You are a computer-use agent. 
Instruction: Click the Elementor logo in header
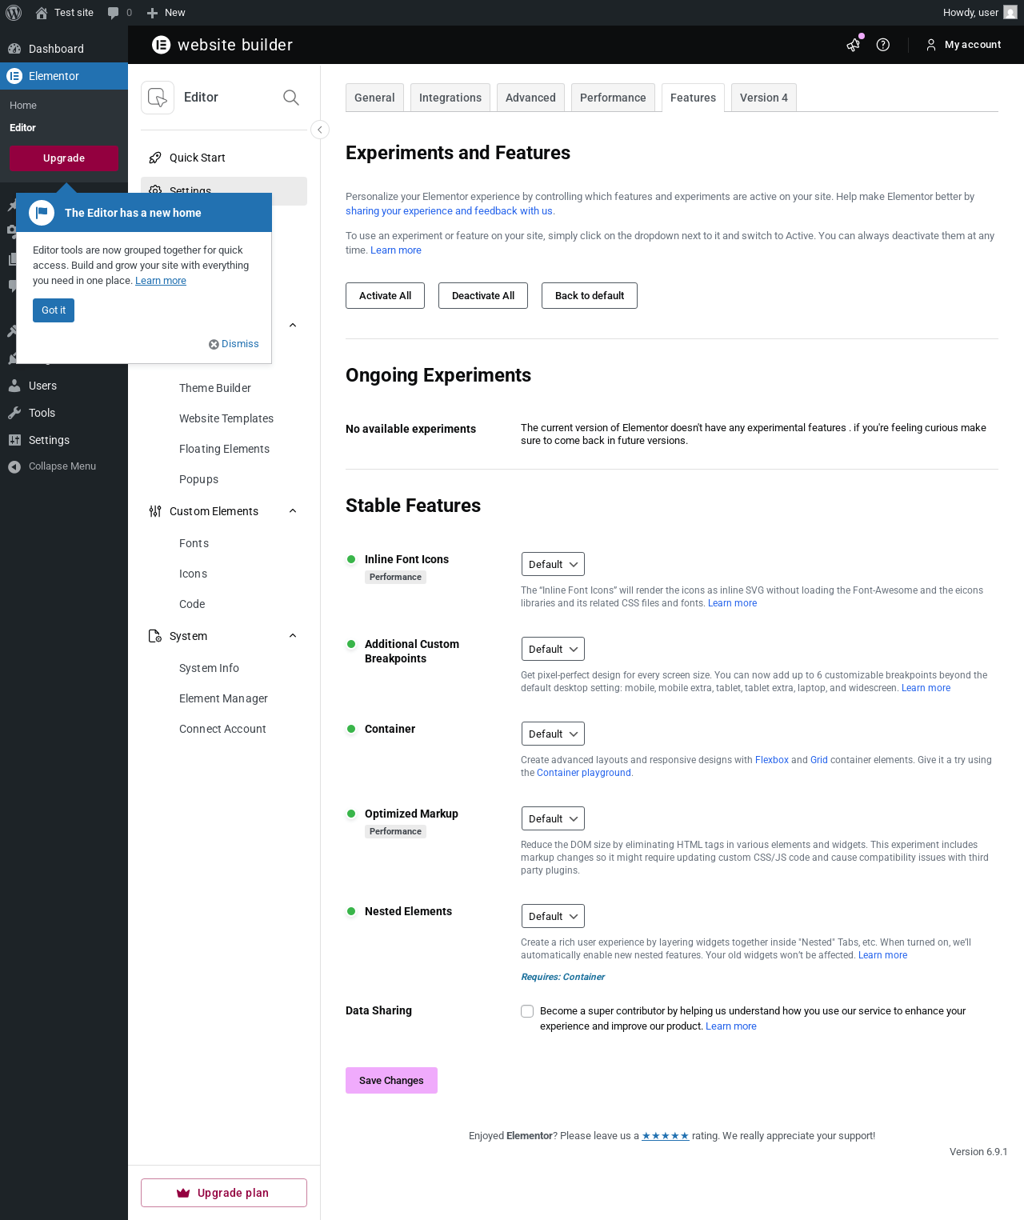pos(162,45)
